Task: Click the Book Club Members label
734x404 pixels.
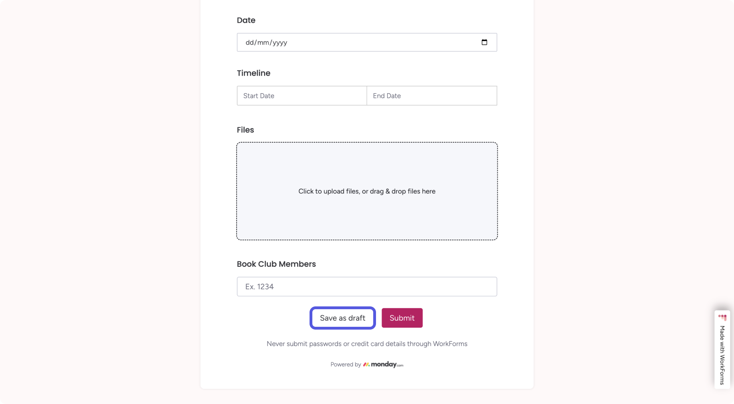Action: pos(276,264)
